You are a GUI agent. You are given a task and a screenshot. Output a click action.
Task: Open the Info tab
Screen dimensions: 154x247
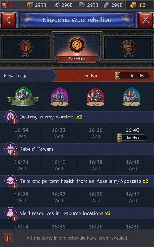coord(25,48)
